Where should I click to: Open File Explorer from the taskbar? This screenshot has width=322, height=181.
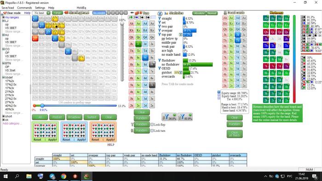click(x=29, y=176)
